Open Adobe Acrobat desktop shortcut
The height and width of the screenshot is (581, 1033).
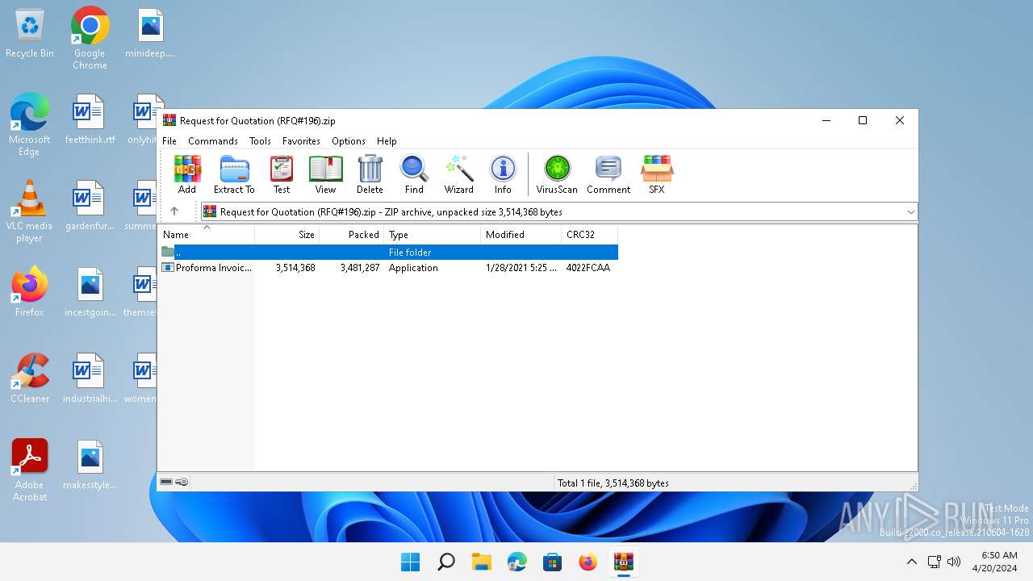(30, 470)
